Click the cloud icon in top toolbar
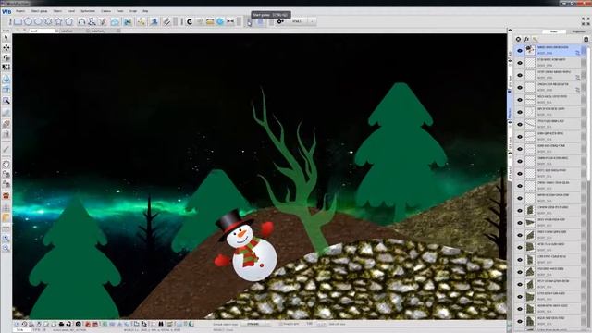The height and width of the screenshot is (333, 592). click(115, 22)
